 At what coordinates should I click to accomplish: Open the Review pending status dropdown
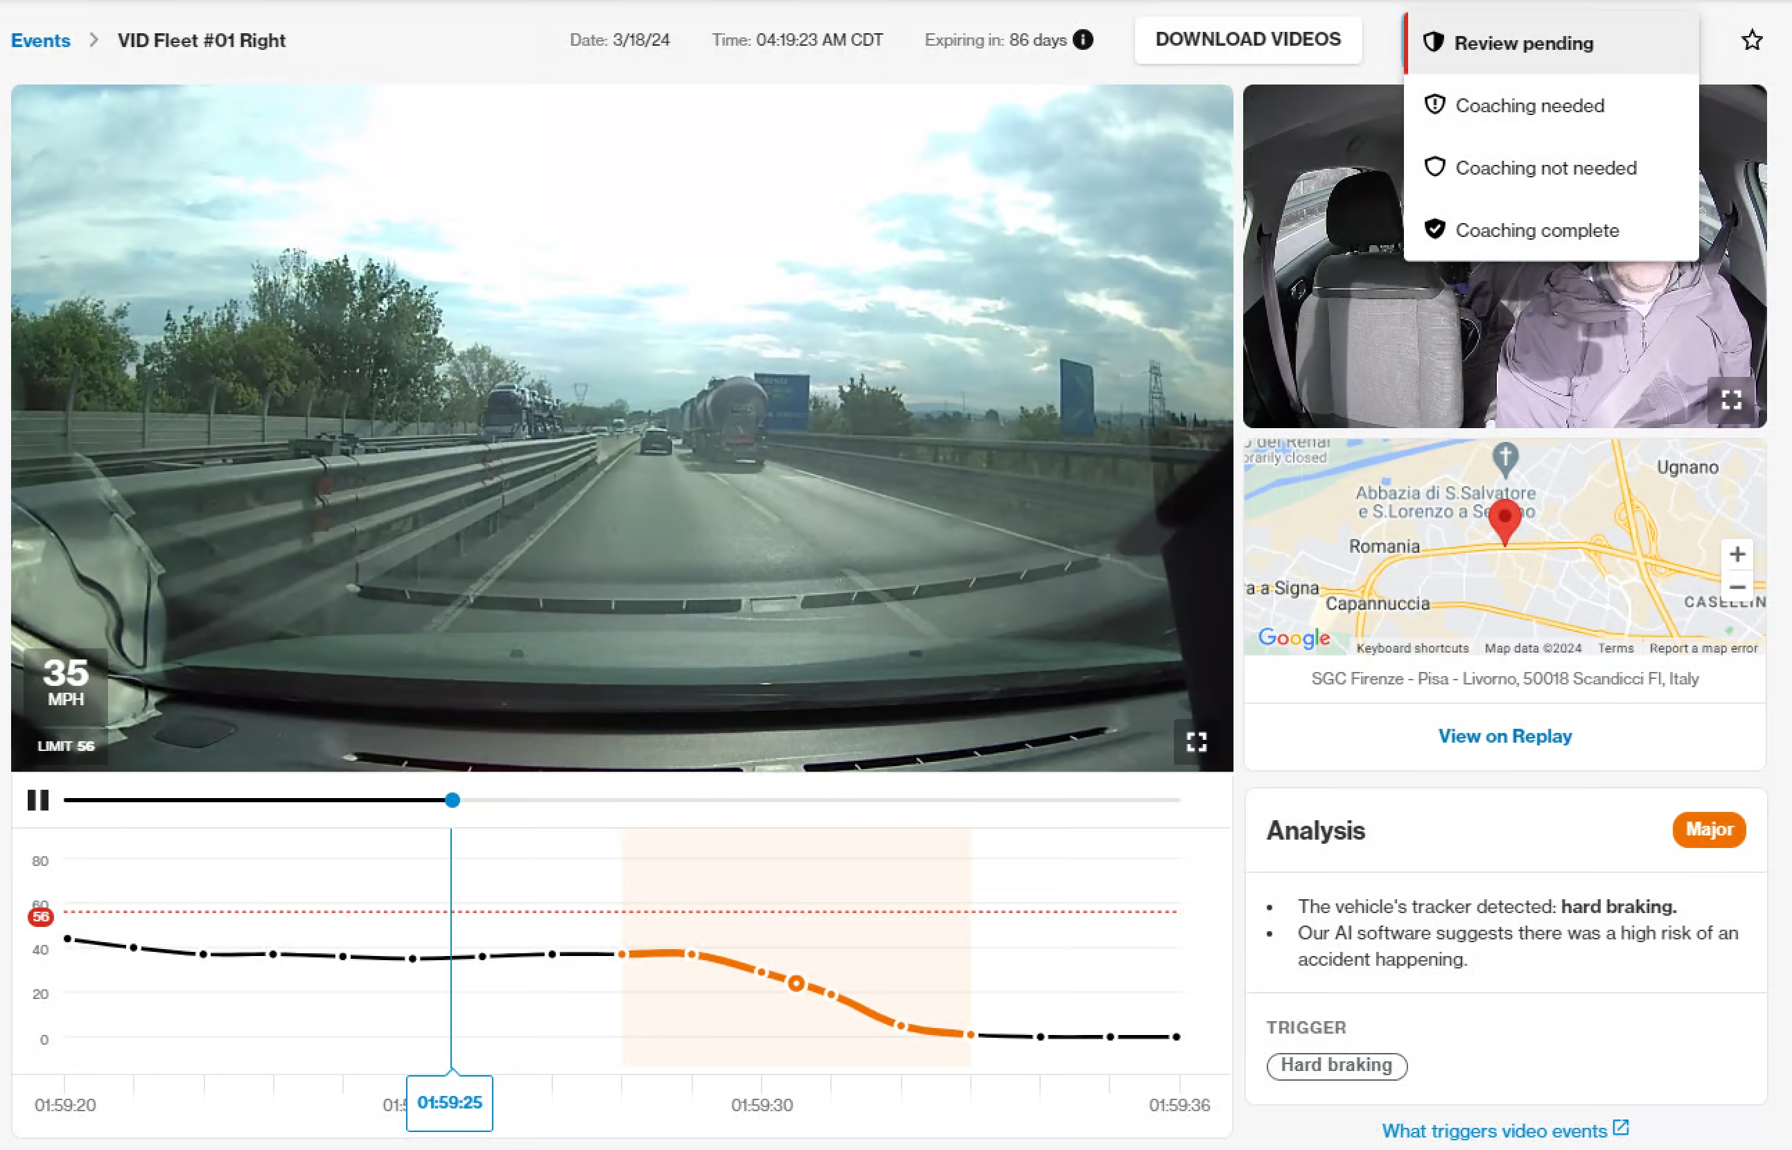1523,42
